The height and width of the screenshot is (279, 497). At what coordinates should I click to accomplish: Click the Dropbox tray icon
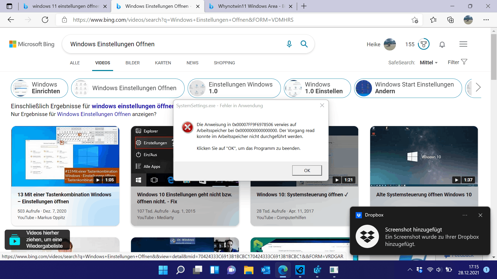coord(419,270)
